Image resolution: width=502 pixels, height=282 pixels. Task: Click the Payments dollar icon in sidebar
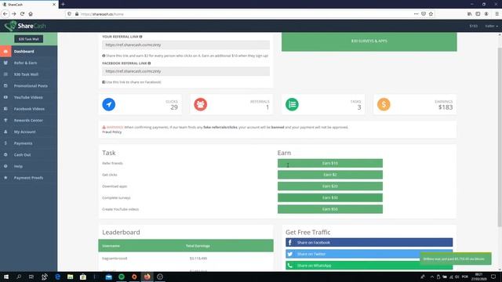coord(5,143)
